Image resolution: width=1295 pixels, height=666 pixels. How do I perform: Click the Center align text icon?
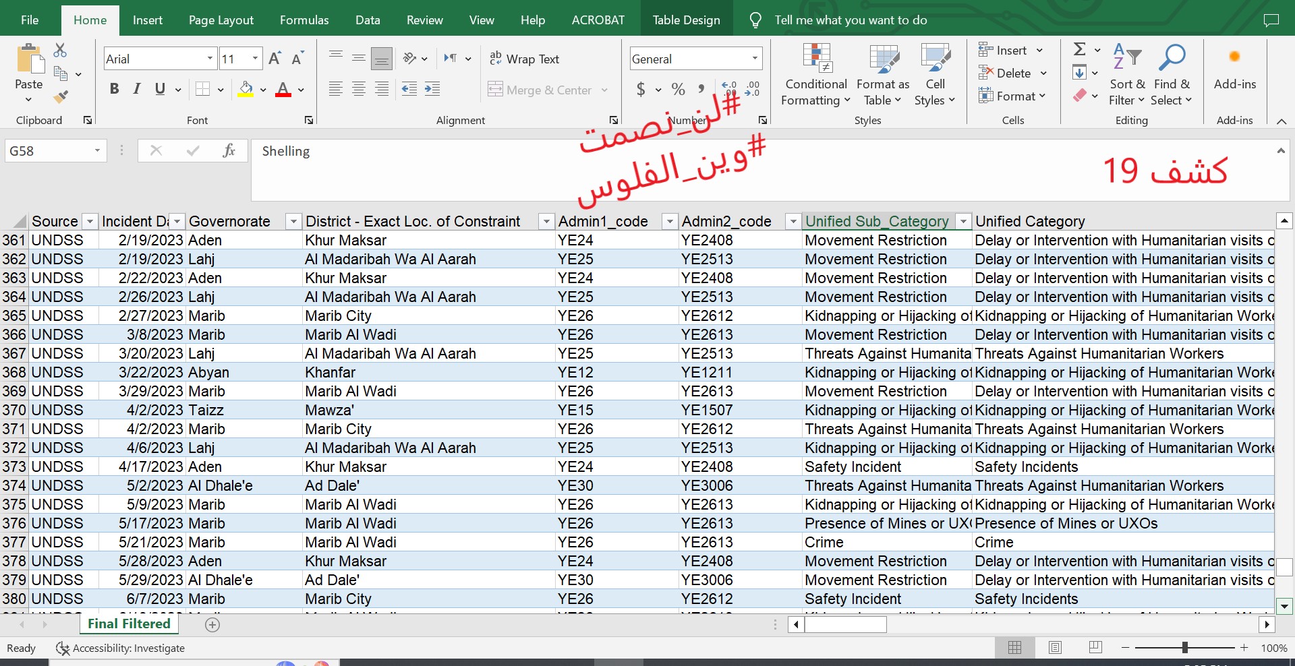click(358, 89)
